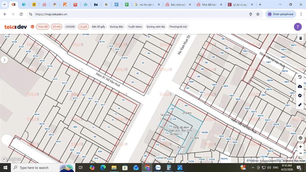Screen dimensions: 306x172
Task: Open Outlook from the taskbar
Action: [136, 168]
